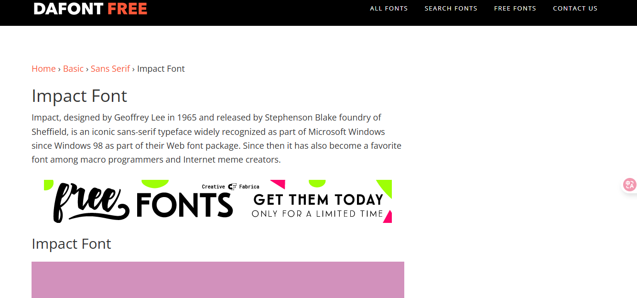Open the Contact Us page

[x=575, y=8]
